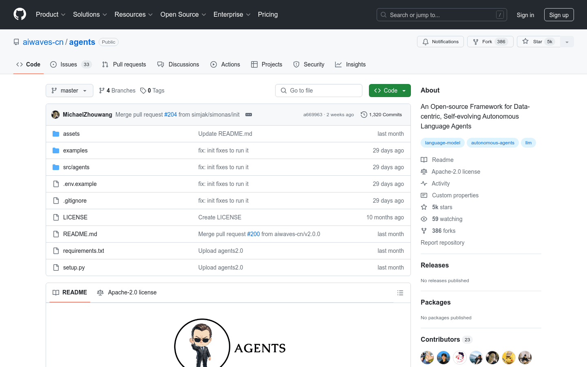Open the Actions tab
The image size is (587, 367).
pyautogui.click(x=225, y=64)
